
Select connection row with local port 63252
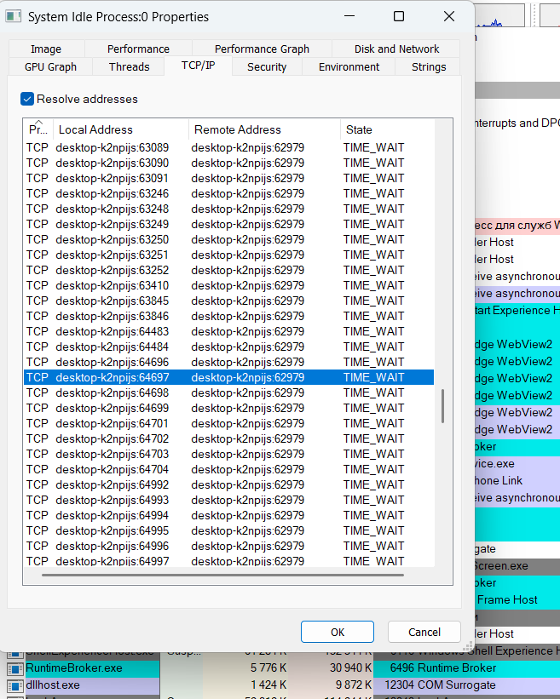point(229,270)
